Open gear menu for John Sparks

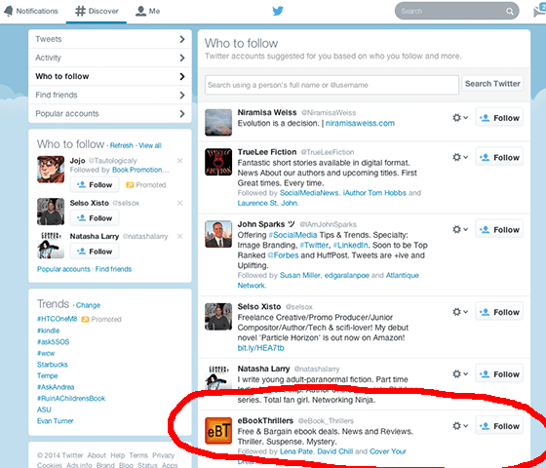[460, 229]
